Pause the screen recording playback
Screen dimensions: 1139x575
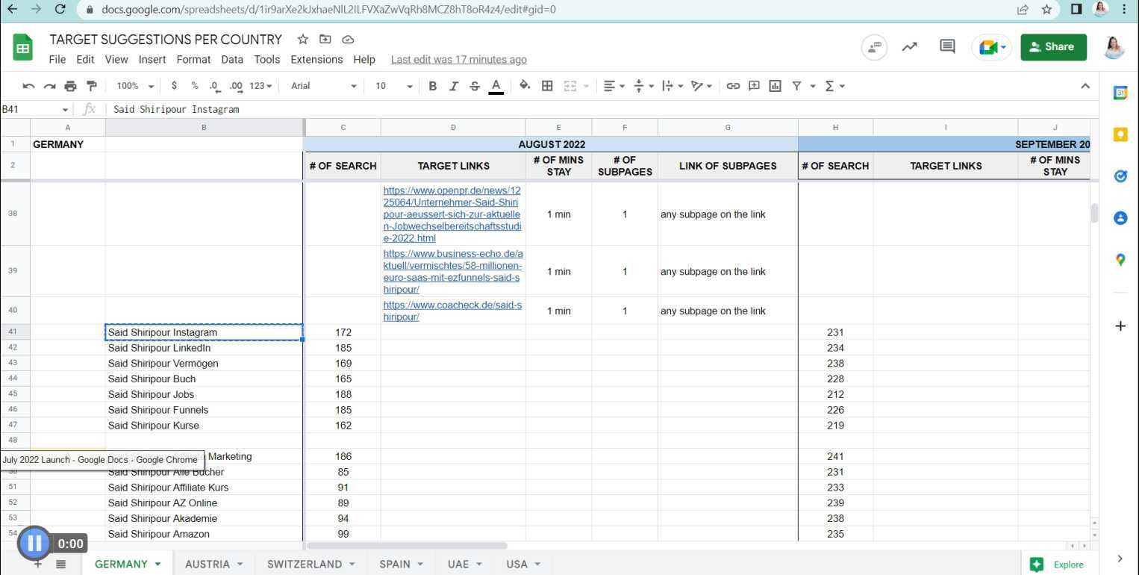[34, 543]
